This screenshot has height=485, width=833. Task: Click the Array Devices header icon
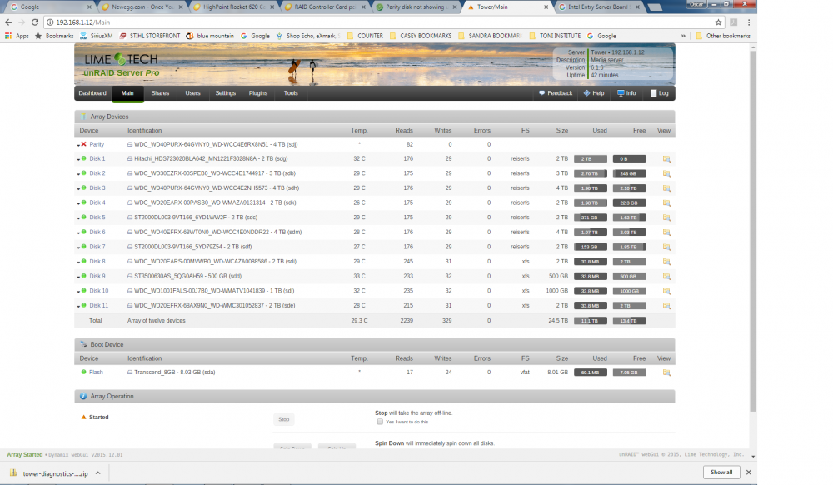tap(82, 117)
